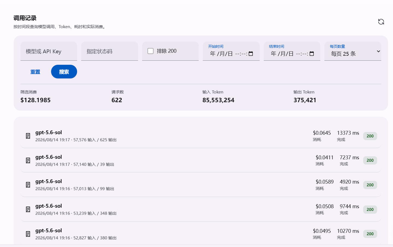Screen dimensions: 393x247
Task: Click the refresh icon beside 调用记录
Action: [x=381, y=22]
